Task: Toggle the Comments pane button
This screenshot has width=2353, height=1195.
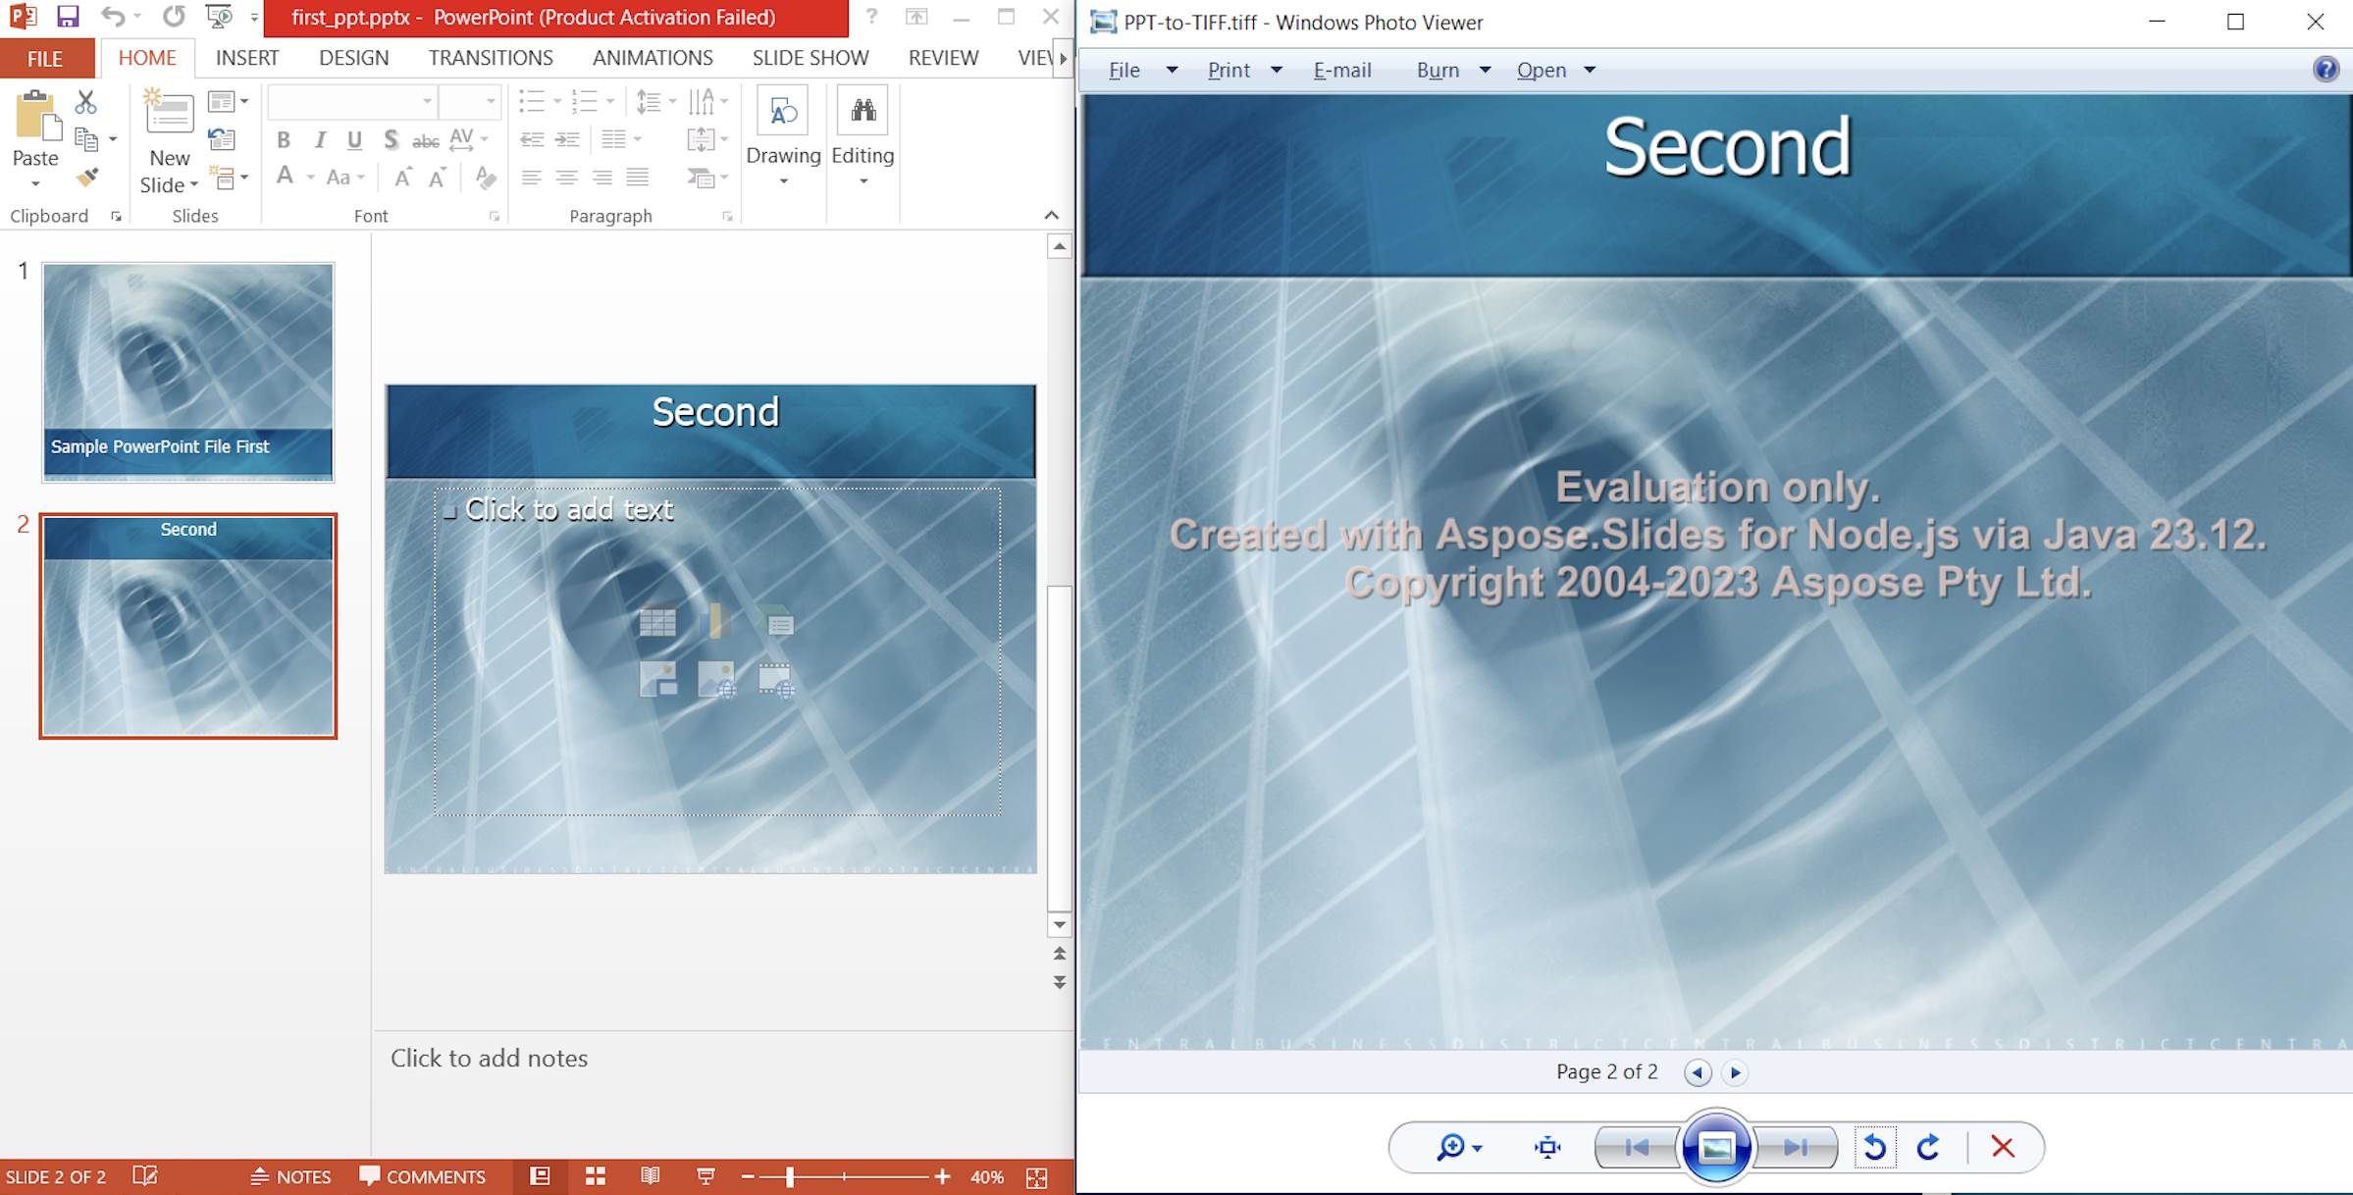Action: pyautogui.click(x=423, y=1176)
